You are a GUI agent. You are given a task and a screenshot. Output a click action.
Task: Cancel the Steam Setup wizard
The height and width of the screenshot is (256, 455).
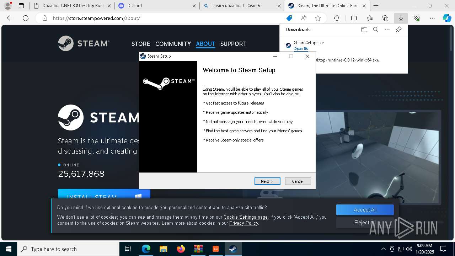tap(298, 181)
